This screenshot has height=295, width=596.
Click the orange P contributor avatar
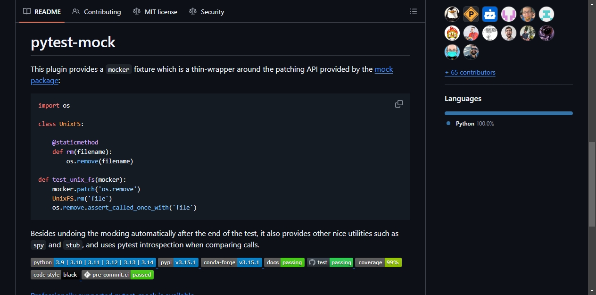coord(471,14)
